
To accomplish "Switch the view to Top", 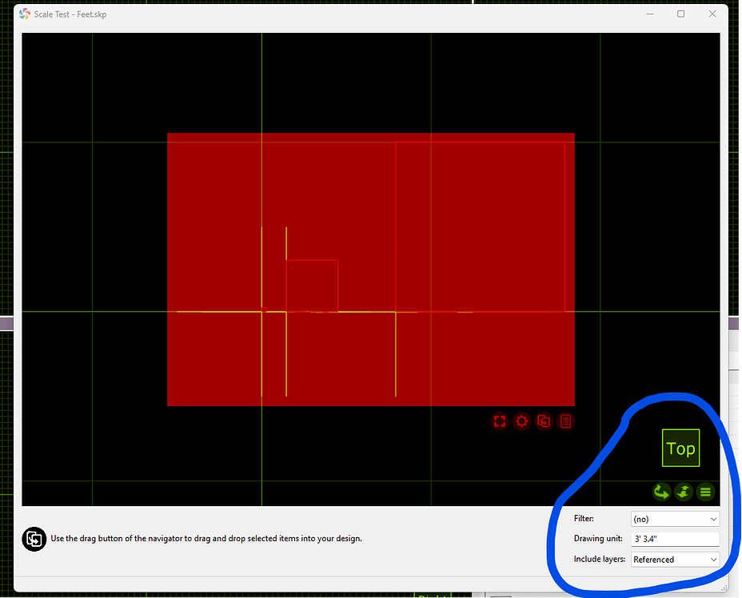I will click(x=680, y=448).
